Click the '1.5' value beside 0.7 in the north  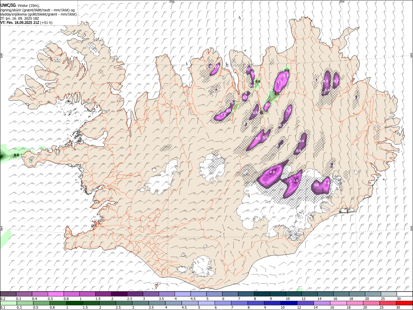point(223,115)
